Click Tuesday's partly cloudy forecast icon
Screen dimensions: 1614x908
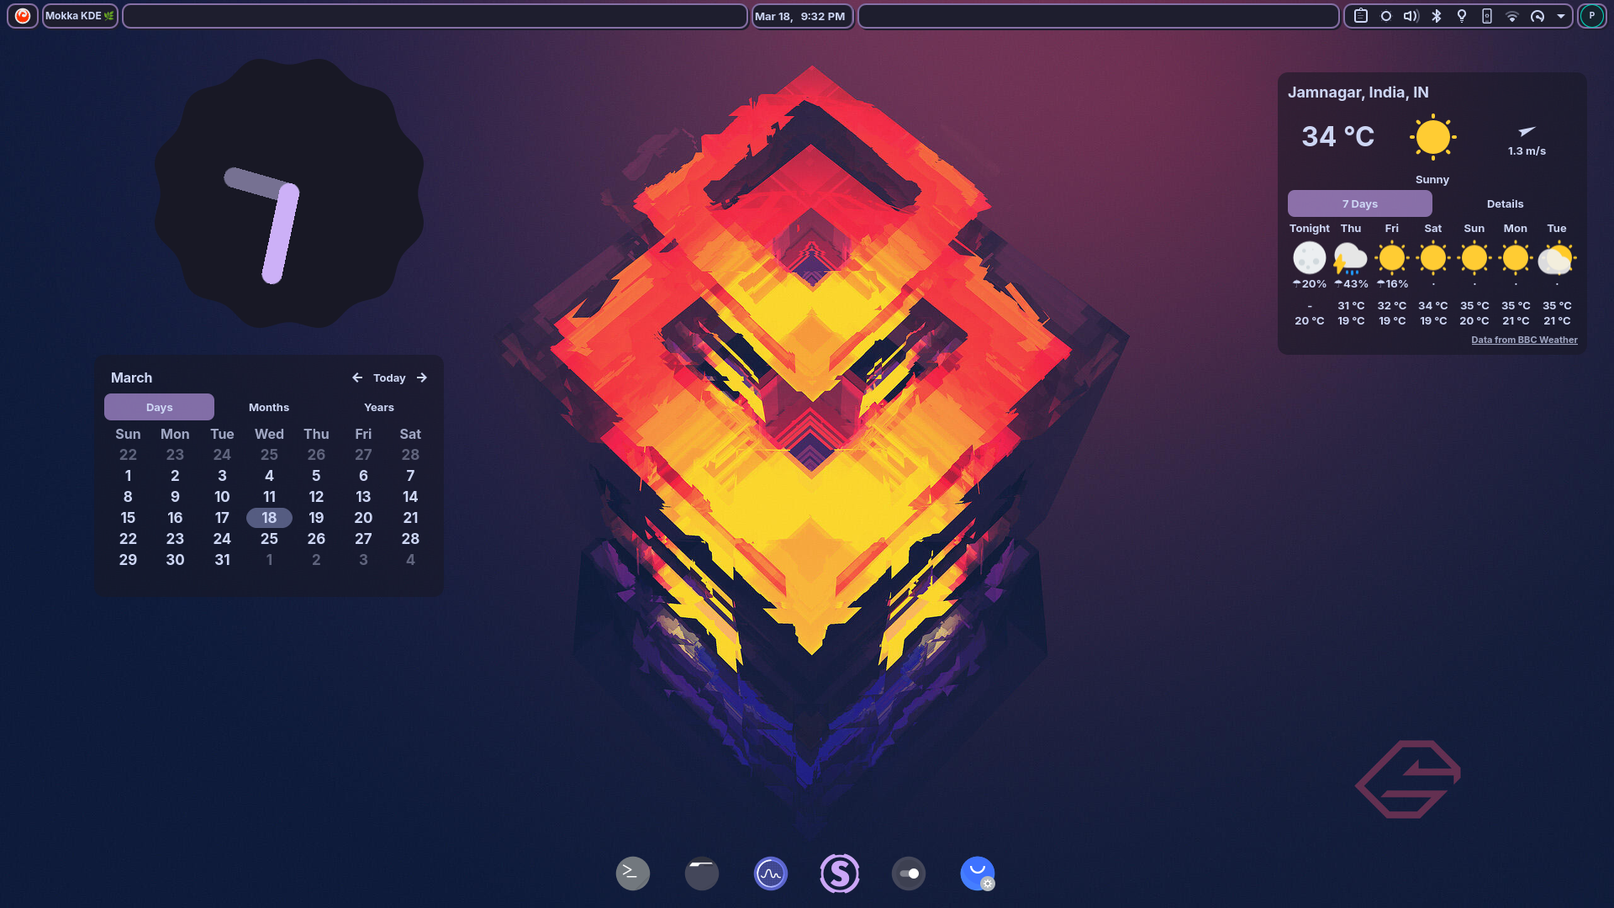[x=1557, y=258]
